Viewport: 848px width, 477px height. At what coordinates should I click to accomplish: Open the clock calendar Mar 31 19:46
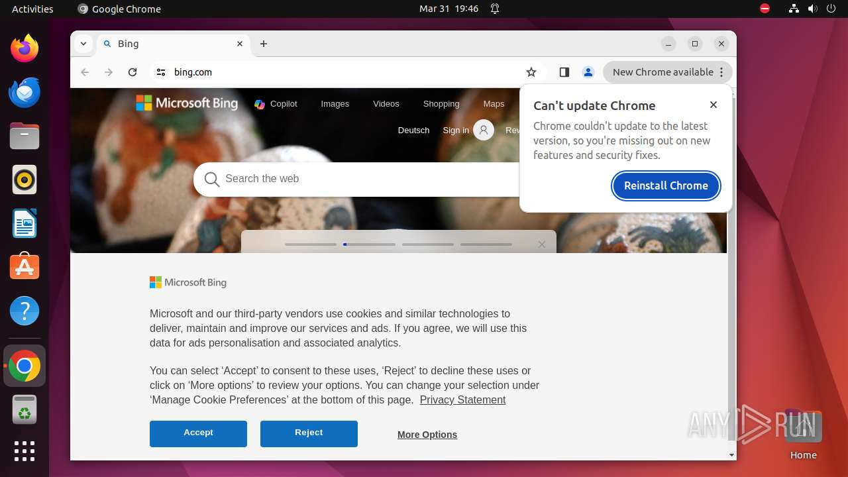point(449,9)
